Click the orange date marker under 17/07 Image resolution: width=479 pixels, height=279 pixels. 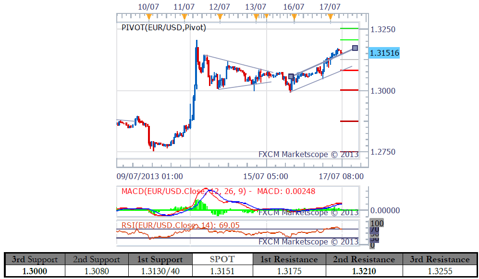click(x=330, y=17)
